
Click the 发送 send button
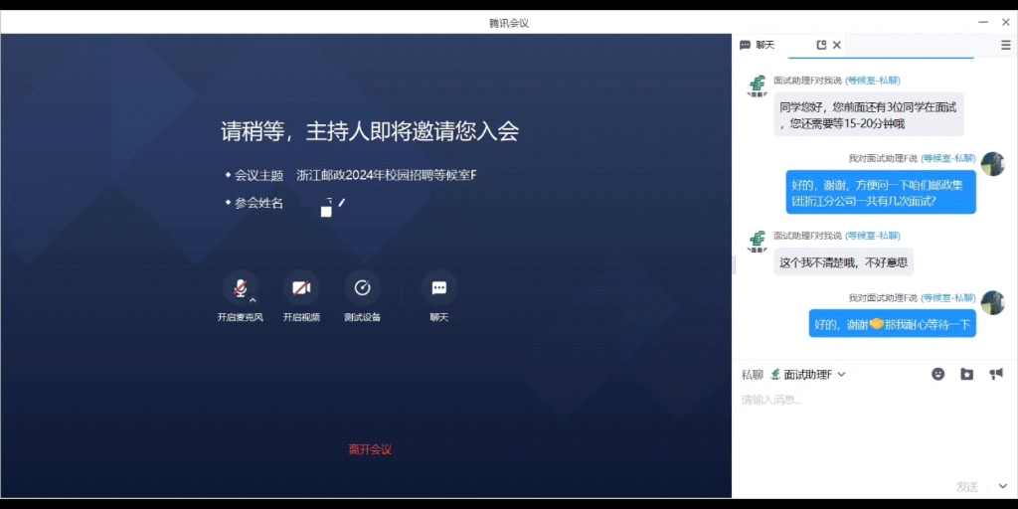[966, 486]
